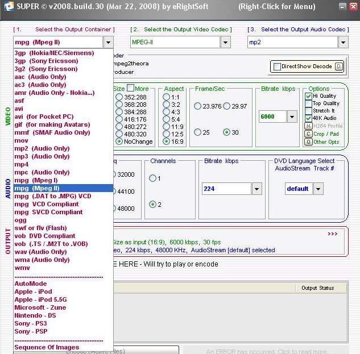Choose ogg from the container list
The image size is (360, 354).
coord(63,220)
